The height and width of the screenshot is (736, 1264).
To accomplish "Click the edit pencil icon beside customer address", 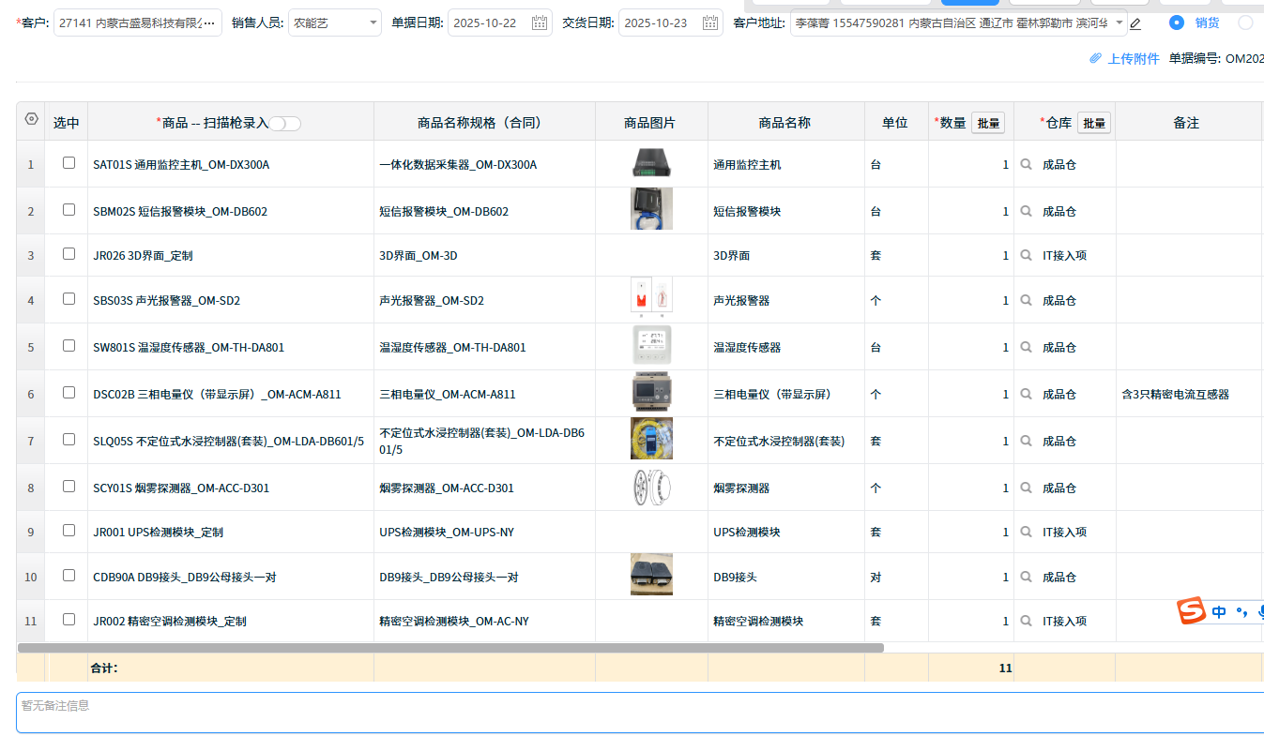I will (x=1135, y=23).
